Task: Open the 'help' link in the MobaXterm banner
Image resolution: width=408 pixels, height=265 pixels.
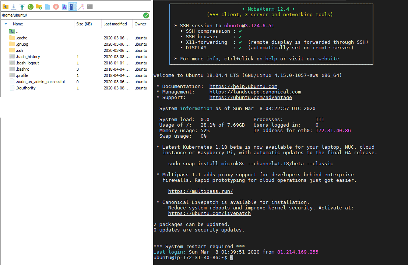Action: 271,59
